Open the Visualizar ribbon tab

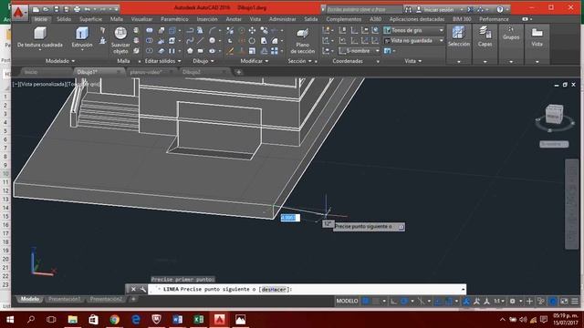pos(141,19)
